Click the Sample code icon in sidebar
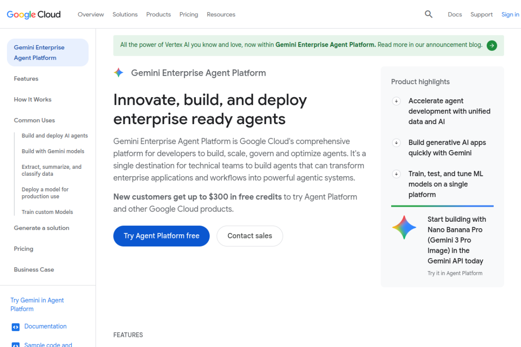521x347 pixels. 15,345
